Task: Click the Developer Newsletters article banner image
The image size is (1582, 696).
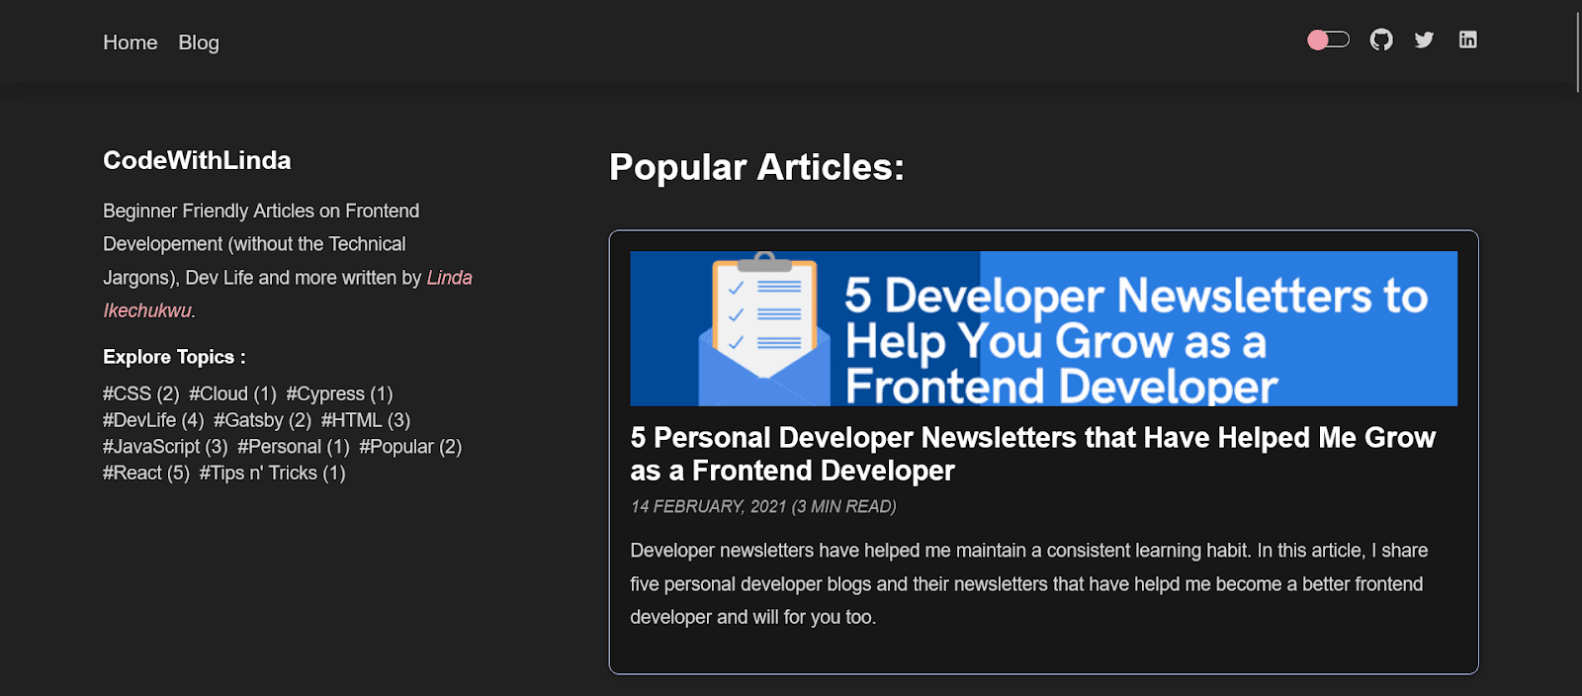Action: click(1043, 328)
